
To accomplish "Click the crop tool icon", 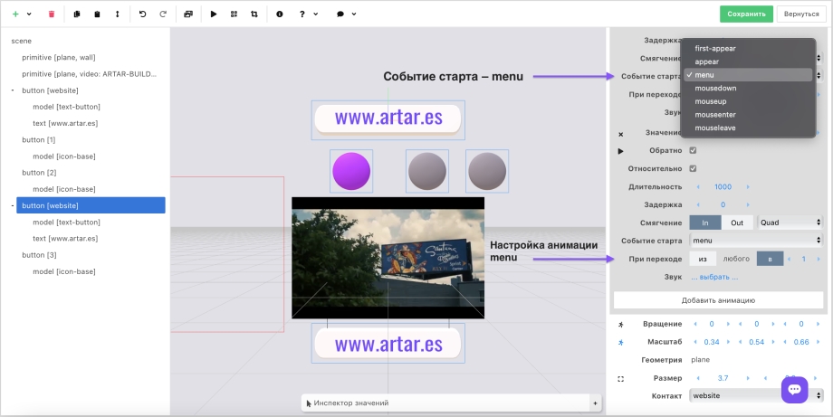I will tap(254, 14).
